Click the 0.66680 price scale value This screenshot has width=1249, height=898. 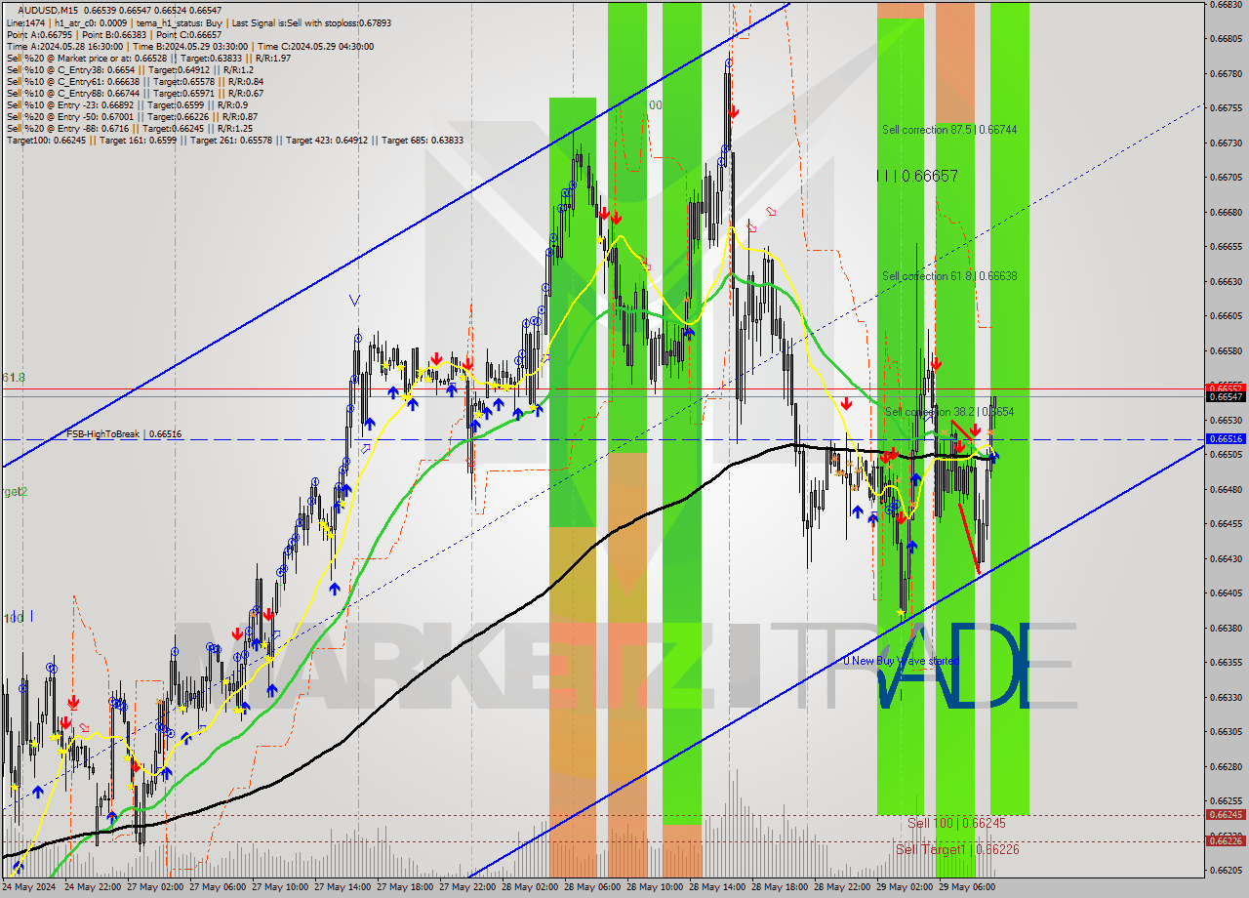pyautogui.click(x=1226, y=212)
